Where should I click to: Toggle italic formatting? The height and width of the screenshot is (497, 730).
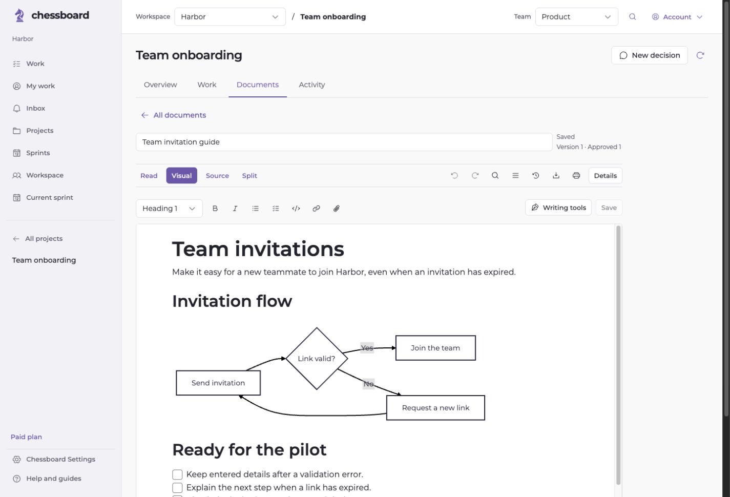[x=235, y=209]
